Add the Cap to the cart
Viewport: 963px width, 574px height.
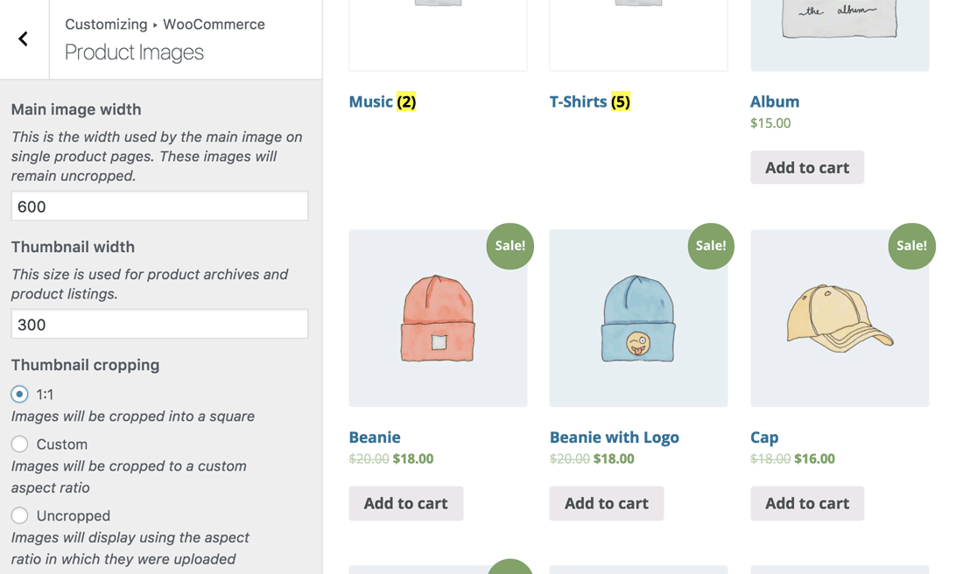click(806, 503)
